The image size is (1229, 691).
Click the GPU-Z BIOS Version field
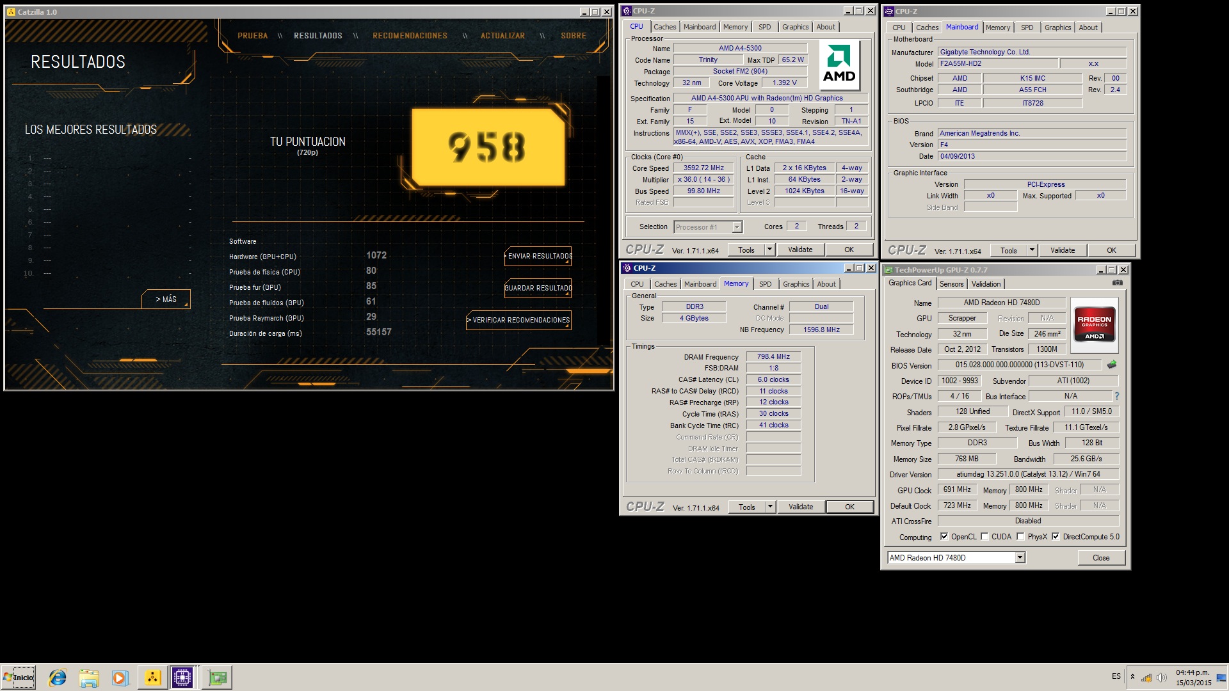1019,365
